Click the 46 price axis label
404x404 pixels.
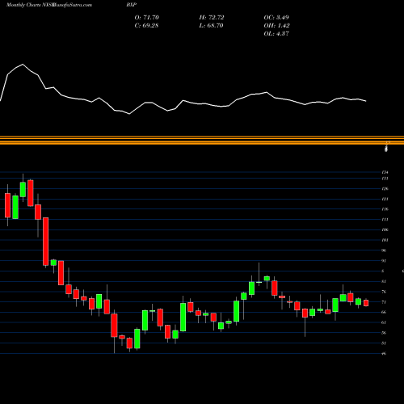(384, 353)
